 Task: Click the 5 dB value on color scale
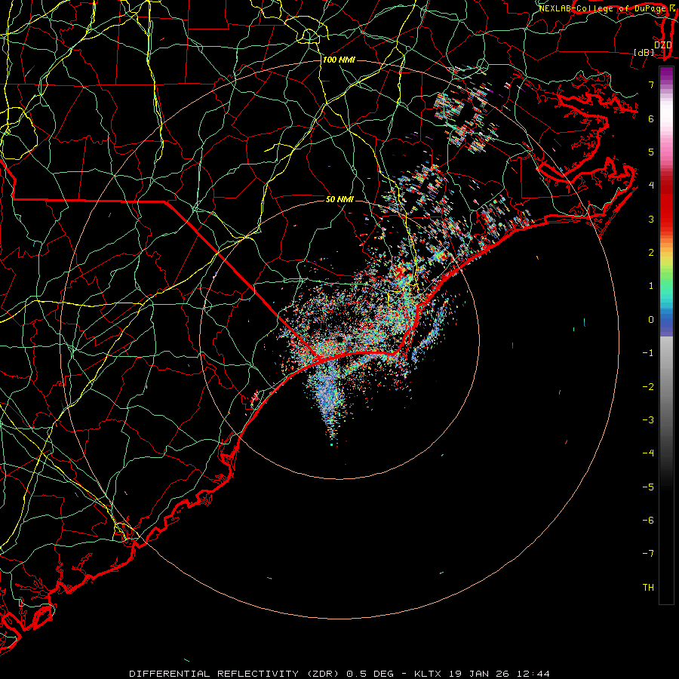click(x=651, y=152)
